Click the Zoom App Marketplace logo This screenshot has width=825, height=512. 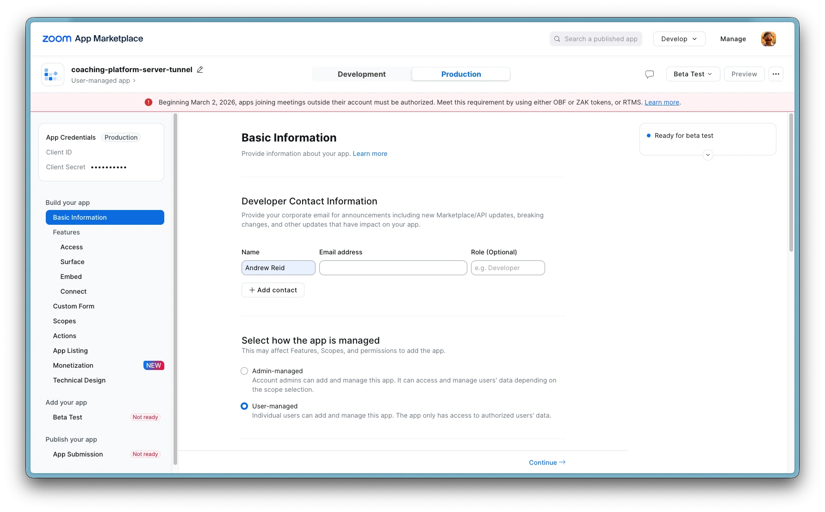point(93,39)
